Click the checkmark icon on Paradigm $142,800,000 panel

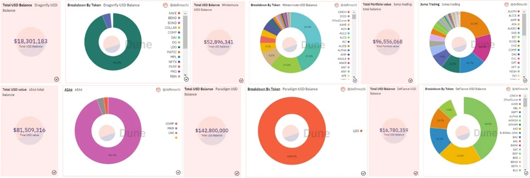tap(237, 173)
